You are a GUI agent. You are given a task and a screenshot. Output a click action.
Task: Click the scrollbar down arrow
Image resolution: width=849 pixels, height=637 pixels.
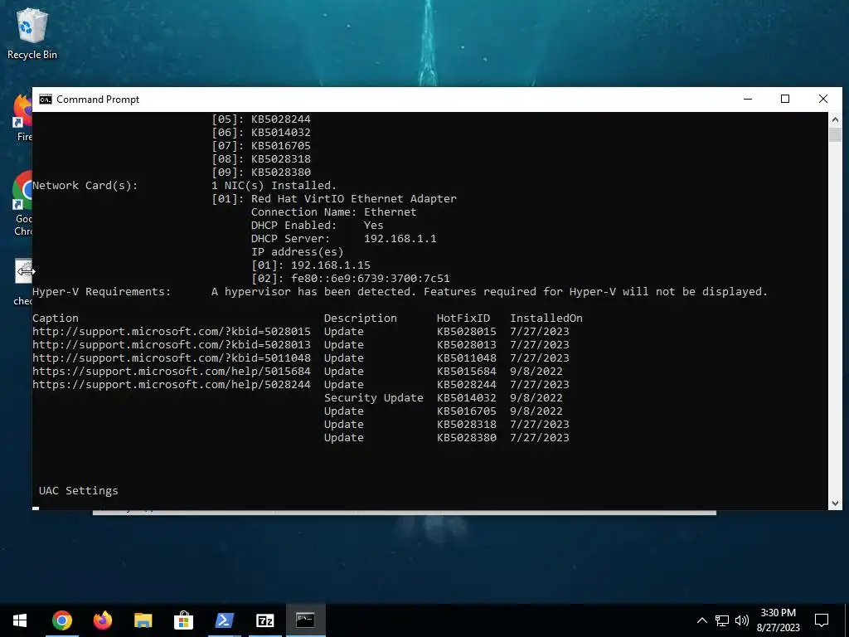tap(835, 503)
